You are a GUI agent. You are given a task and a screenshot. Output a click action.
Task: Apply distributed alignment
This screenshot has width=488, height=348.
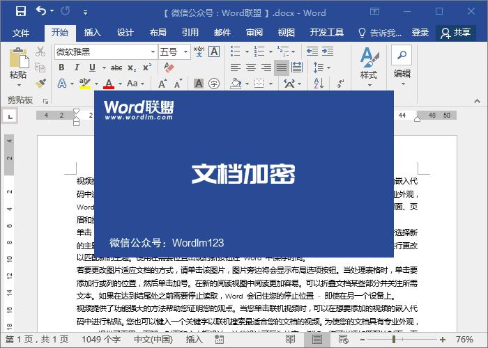click(x=297, y=68)
